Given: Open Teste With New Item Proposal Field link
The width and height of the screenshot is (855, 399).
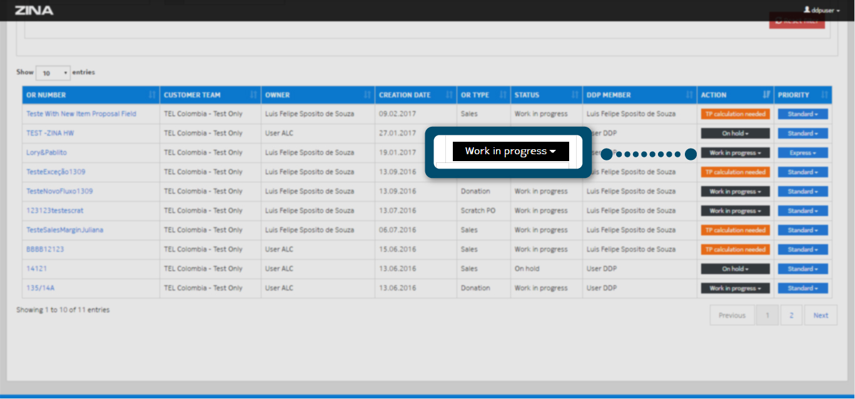Looking at the screenshot, I should [x=81, y=114].
